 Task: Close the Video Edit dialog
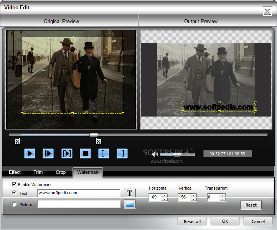(x=267, y=11)
